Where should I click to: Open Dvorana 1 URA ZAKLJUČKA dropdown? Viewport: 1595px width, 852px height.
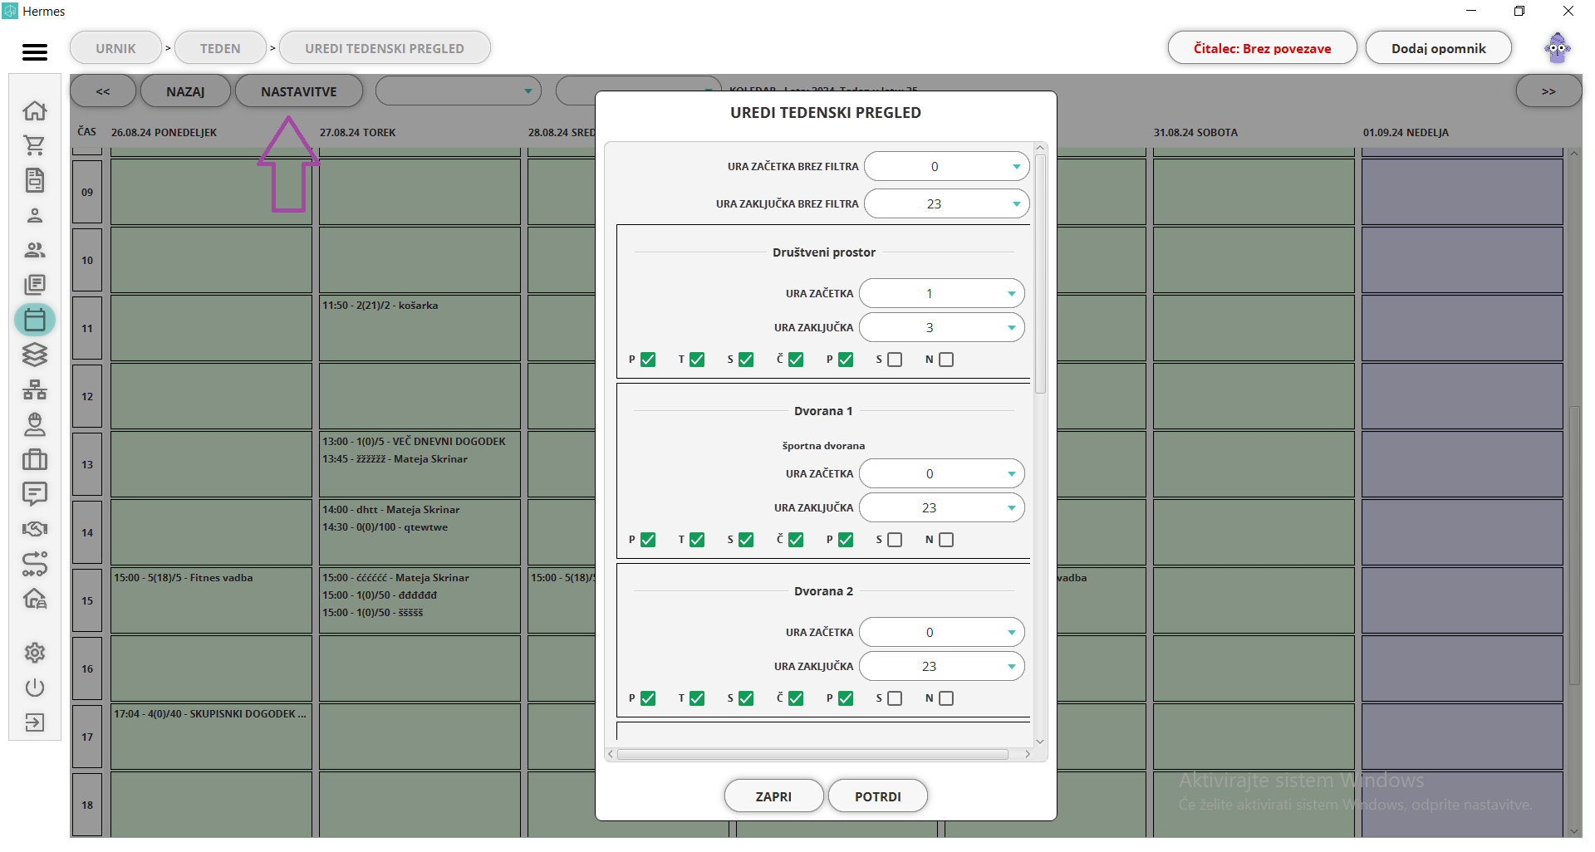[x=942, y=508]
